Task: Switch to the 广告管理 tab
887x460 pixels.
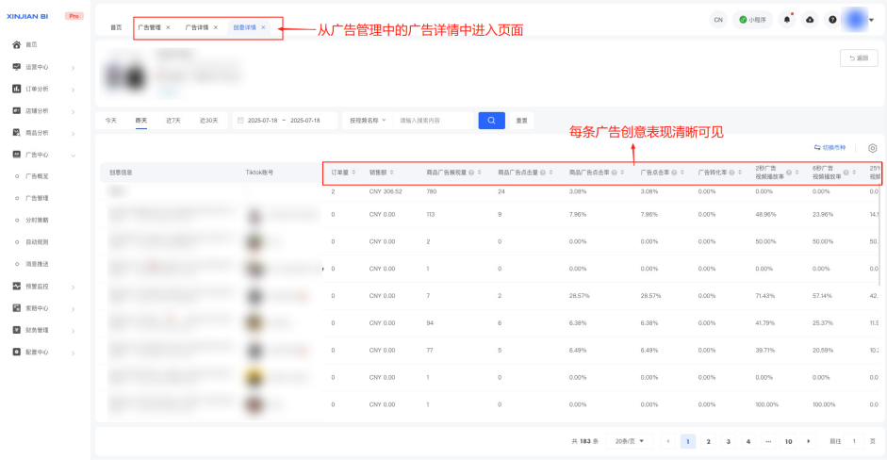Action: coord(149,27)
